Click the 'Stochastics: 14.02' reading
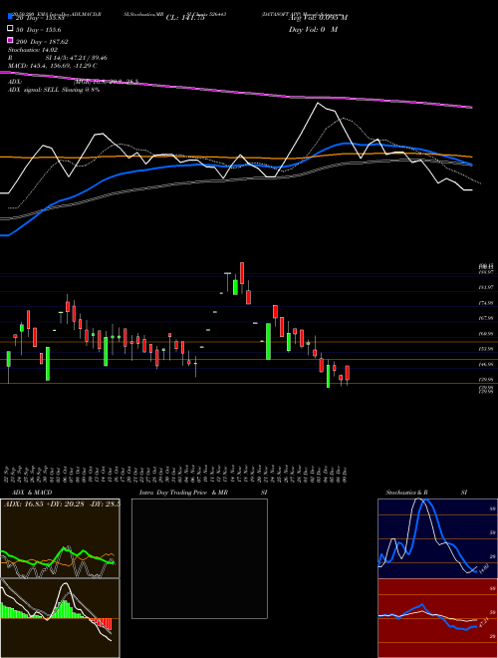This screenshot has width=498, height=658. [x=32, y=50]
